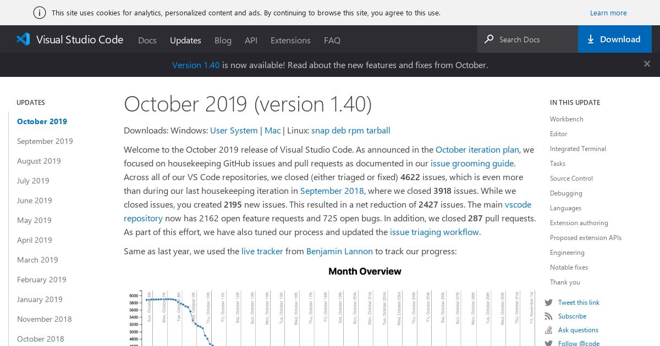Screen dimensions: 660x346
Task: Open the Updates navigation item
Action: coord(185,40)
